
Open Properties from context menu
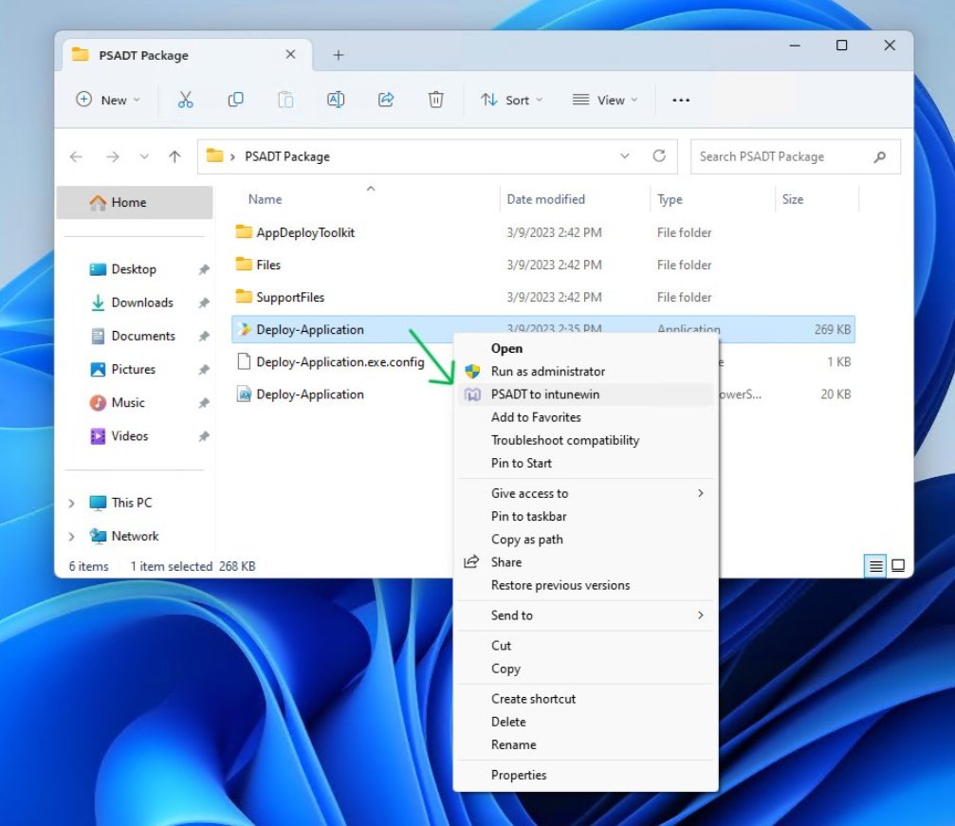585,775
